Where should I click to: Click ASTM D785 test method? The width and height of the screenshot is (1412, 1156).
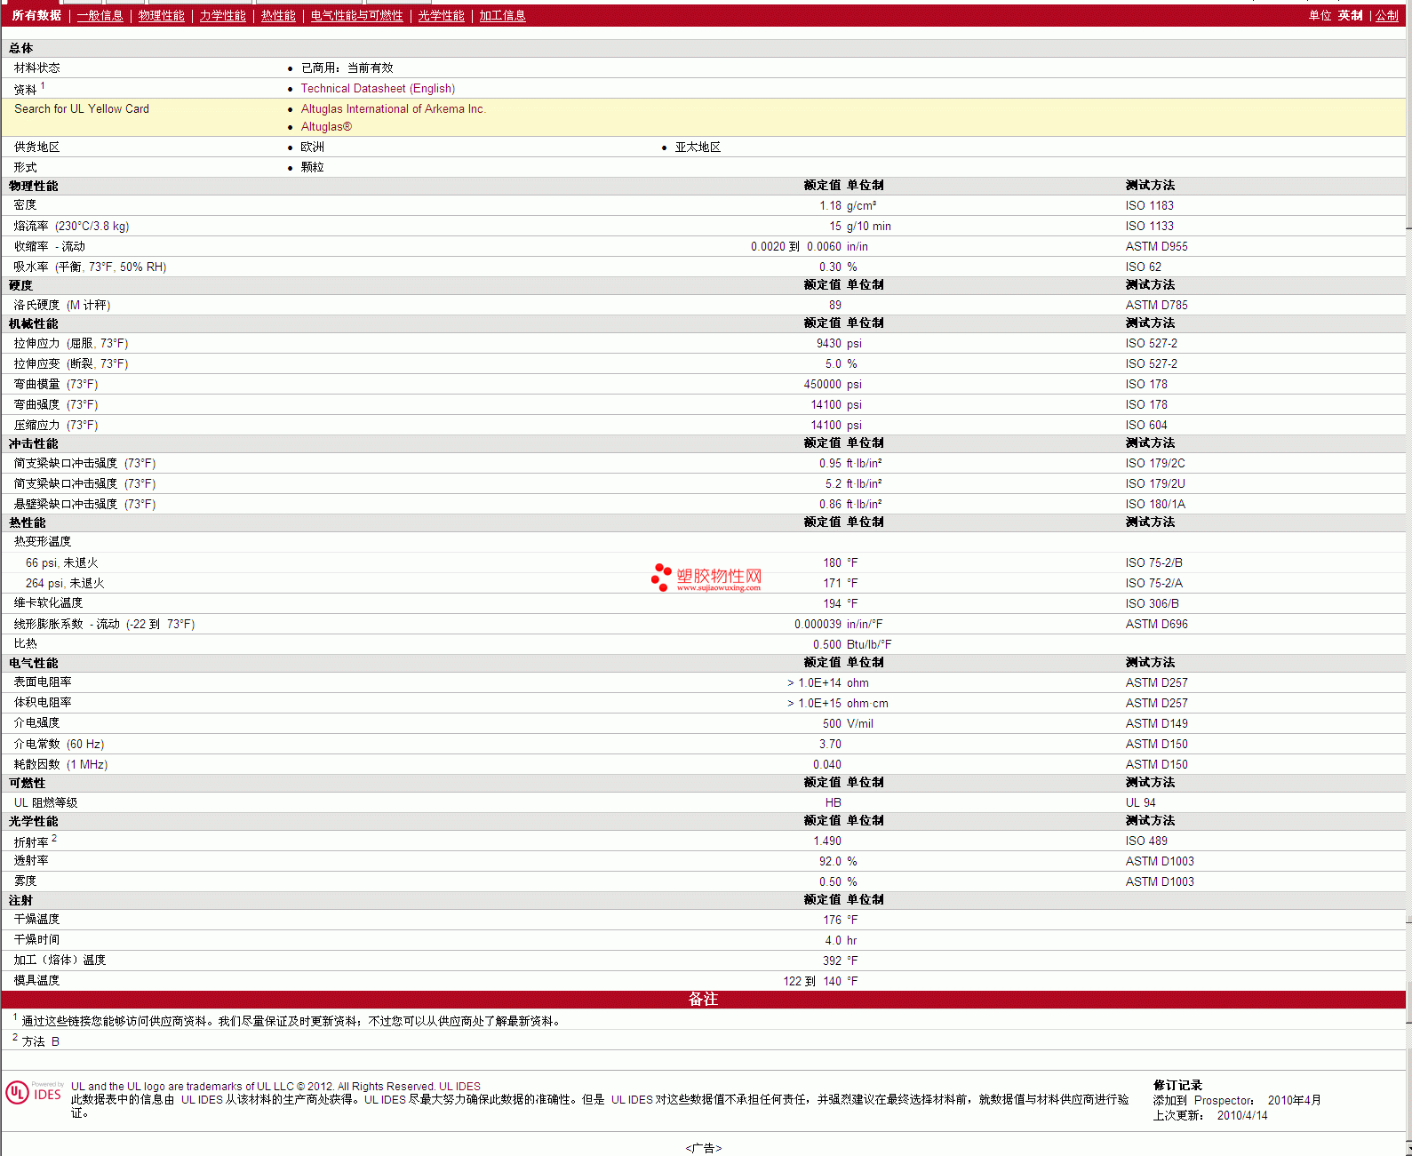point(1156,305)
